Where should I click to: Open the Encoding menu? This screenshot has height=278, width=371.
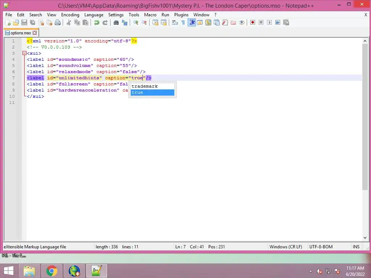70,14
